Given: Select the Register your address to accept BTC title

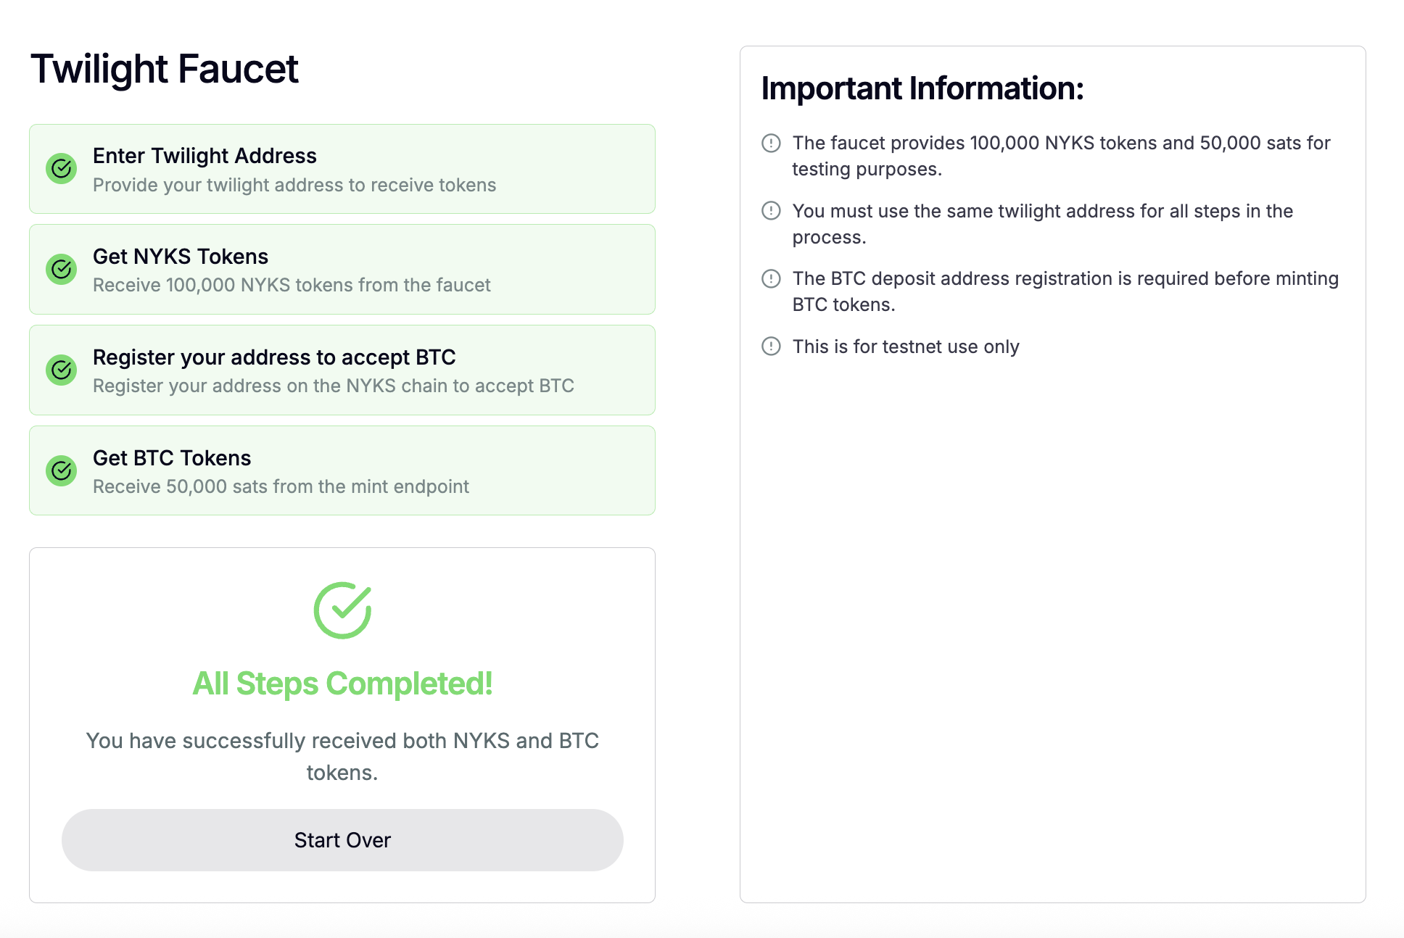Looking at the screenshot, I should (x=274, y=357).
